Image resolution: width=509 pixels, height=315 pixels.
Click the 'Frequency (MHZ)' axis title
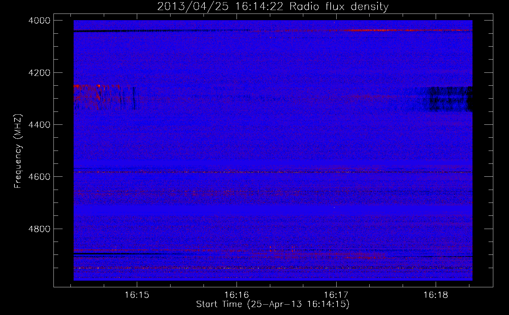click(18, 151)
